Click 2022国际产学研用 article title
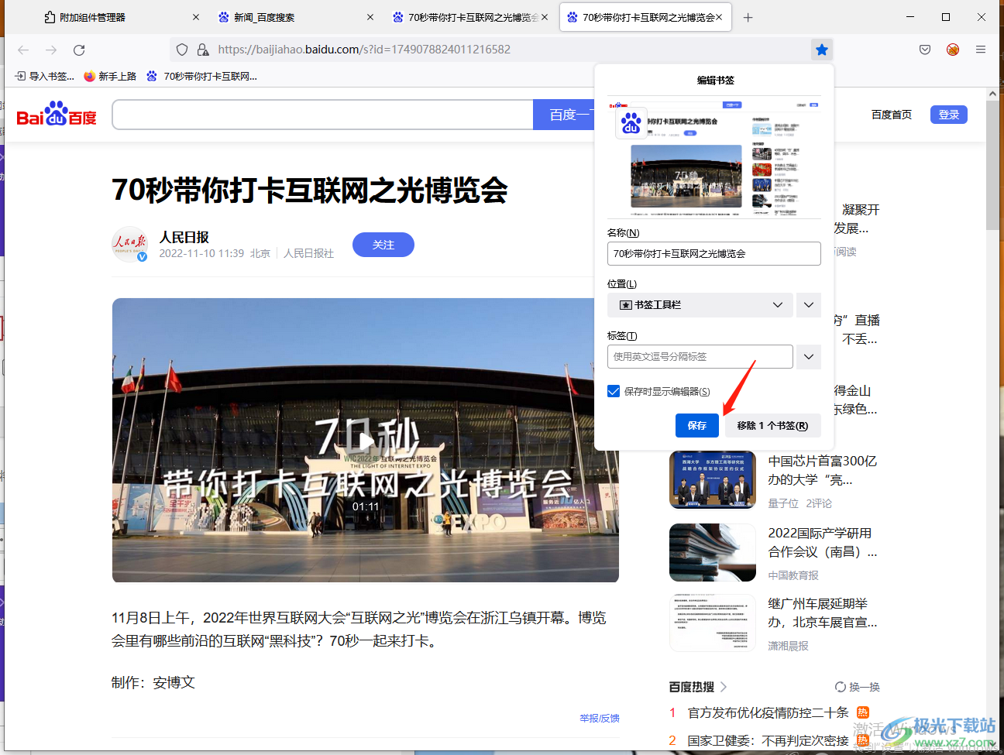Image resolution: width=1004 pixels, height=755 pixels. coord(823,542)
